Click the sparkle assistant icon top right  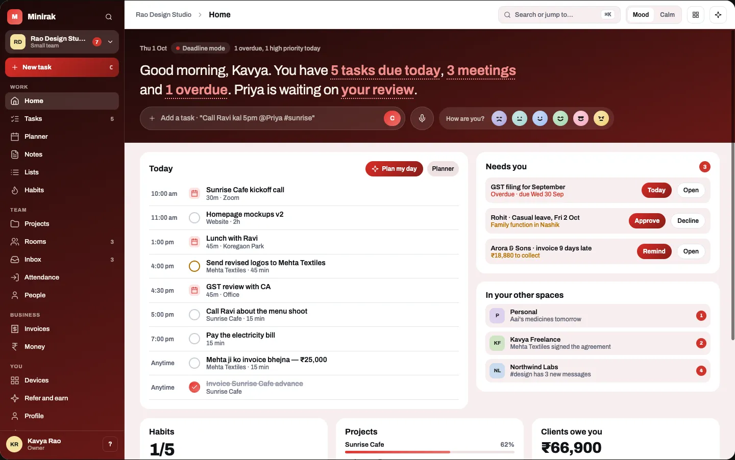(x=718, y=15)
